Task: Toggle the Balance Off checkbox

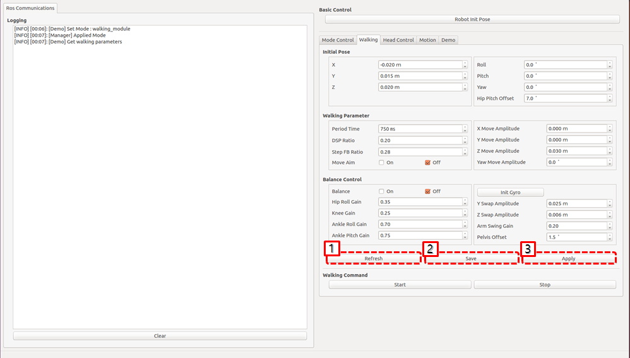Action: [427, 192]
